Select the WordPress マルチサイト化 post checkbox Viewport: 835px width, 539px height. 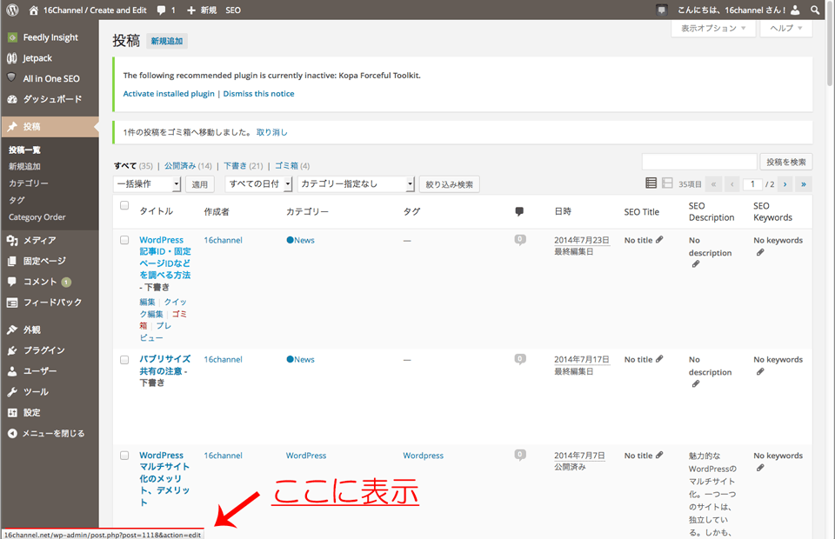pos(124,456)
